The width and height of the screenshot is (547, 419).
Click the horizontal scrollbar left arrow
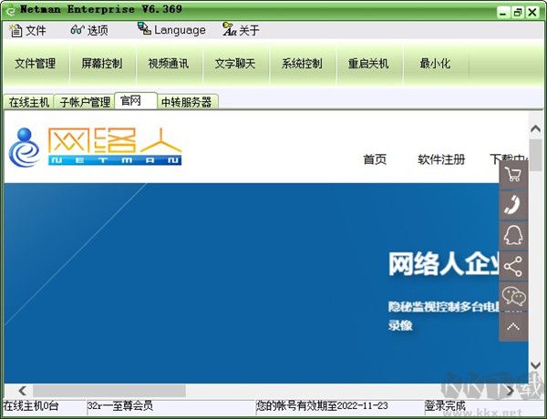(x=22, y=391)
